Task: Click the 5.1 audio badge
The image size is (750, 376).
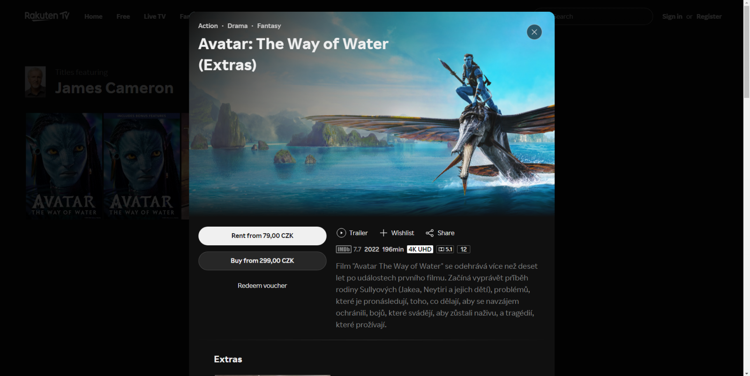Action: 445,249
